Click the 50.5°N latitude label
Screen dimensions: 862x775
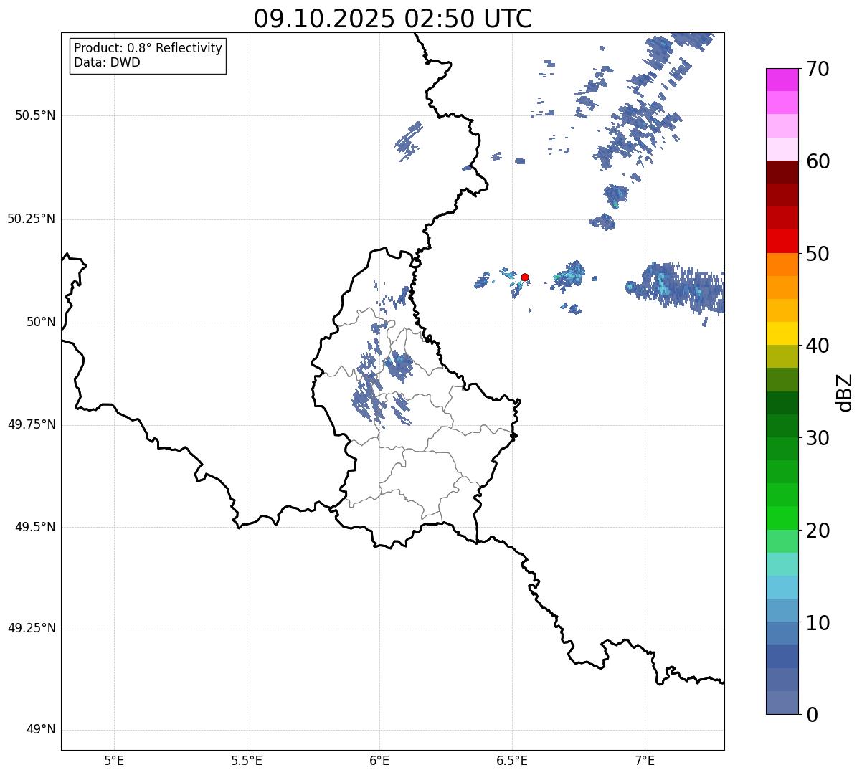[35, 115]
